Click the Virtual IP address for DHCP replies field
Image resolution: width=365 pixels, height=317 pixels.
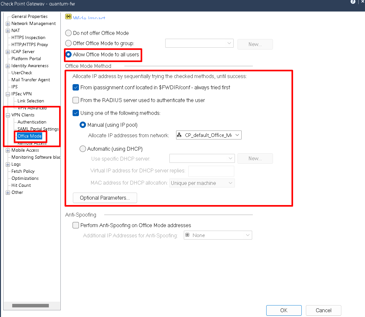click(x=211, y=171)
